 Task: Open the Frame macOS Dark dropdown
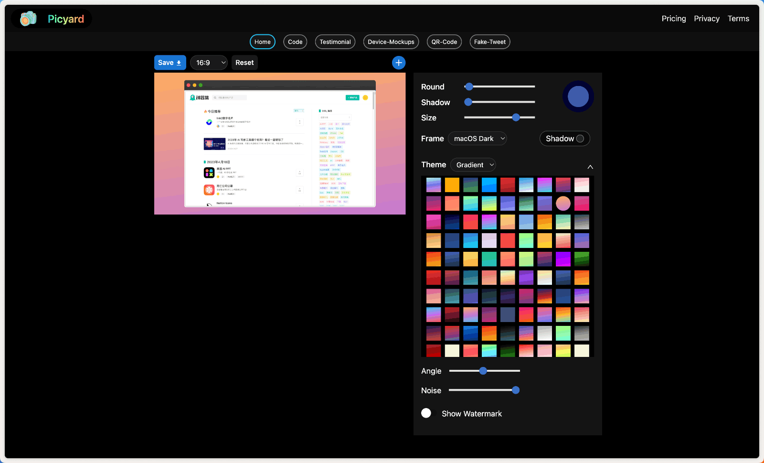(477, 139)
